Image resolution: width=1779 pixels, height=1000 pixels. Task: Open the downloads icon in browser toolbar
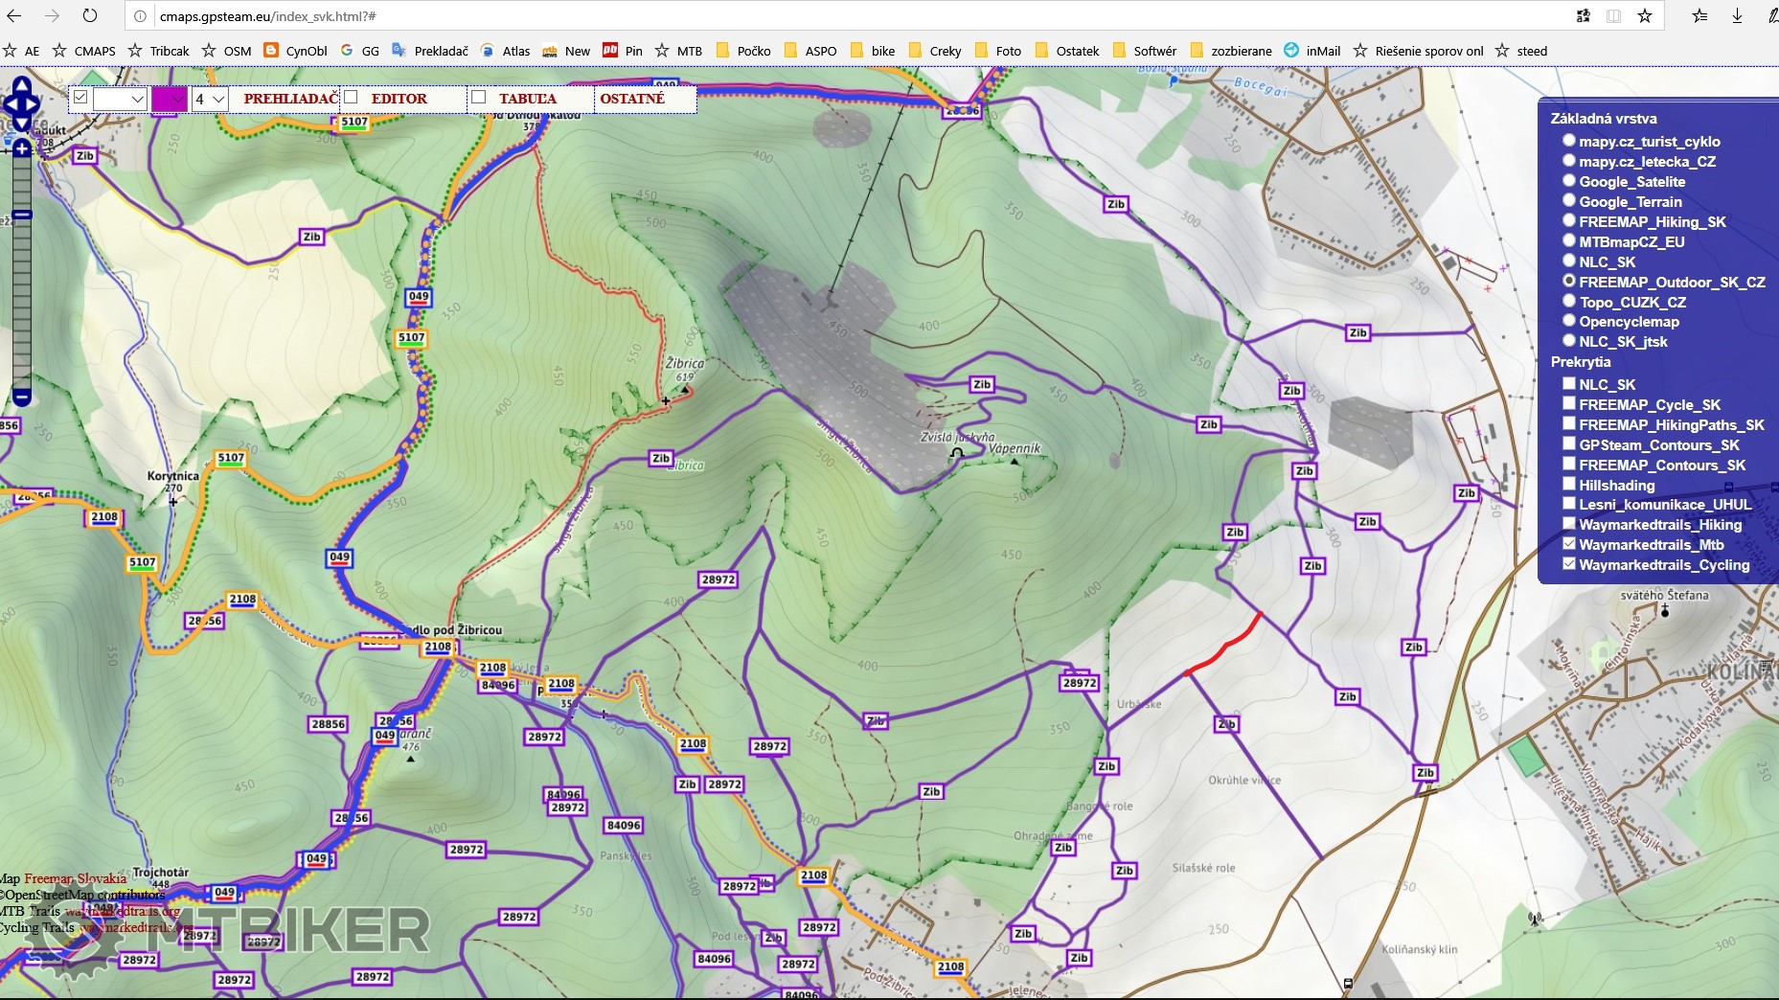[x=1737, y=16]
